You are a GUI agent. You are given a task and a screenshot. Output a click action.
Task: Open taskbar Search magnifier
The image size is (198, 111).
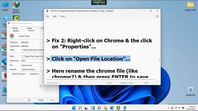click(x=80, y=108)
